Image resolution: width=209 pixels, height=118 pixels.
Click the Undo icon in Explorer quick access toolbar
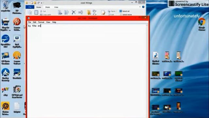39,3
